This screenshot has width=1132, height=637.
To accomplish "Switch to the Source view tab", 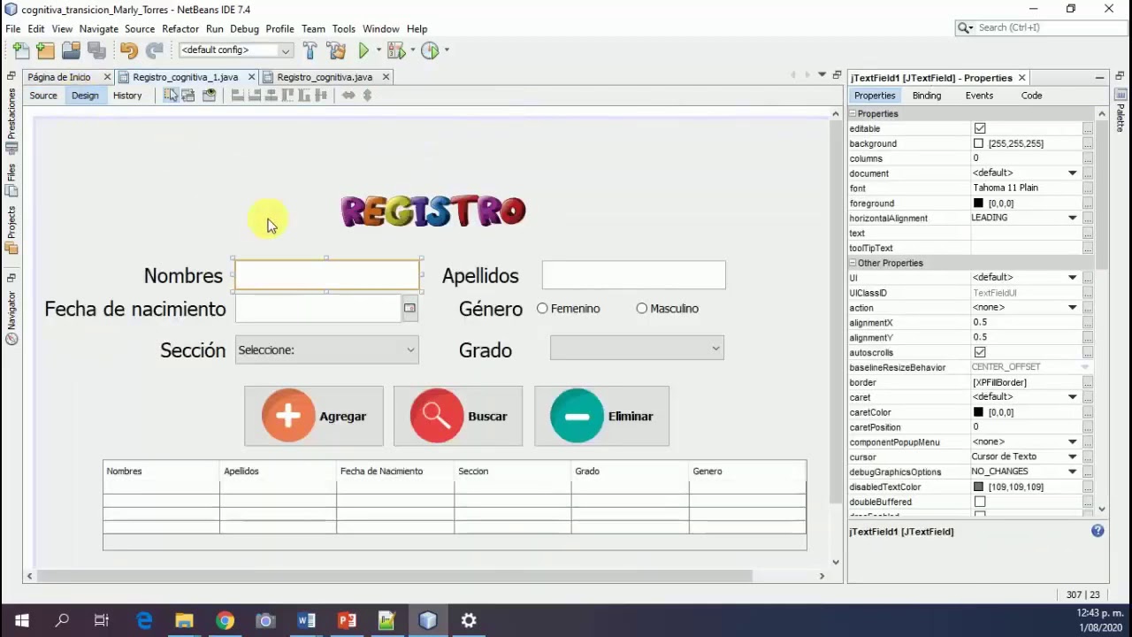I will 43,96.
